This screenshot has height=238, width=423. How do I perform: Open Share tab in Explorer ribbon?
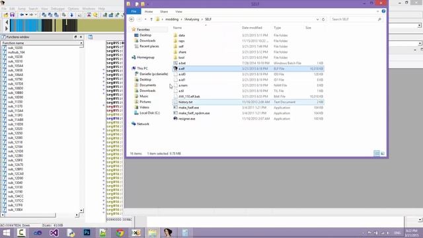(x=164, y=12)
